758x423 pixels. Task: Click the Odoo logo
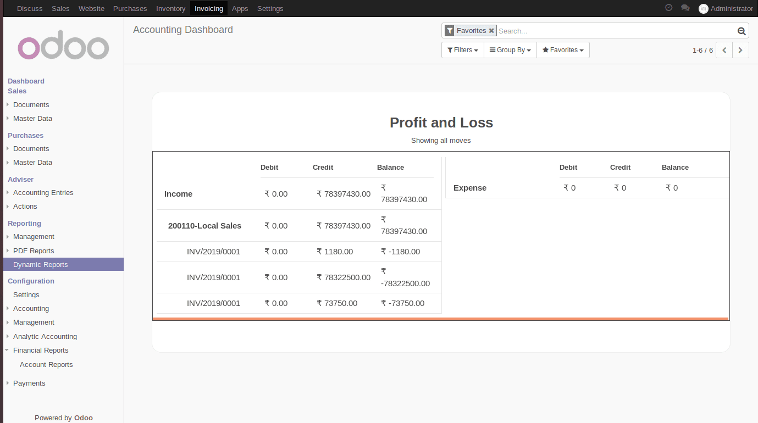coord(63,45)
